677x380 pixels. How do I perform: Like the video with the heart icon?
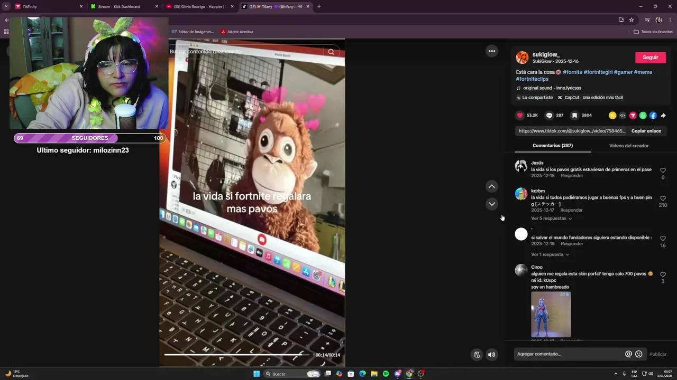pyautogui.click(x=520, y=116)
